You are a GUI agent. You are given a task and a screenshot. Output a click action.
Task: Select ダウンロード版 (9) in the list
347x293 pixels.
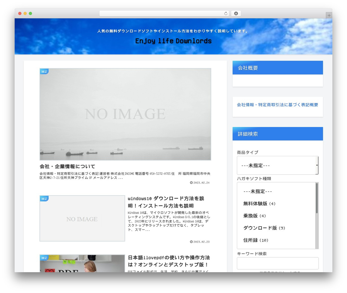click(x=264, y=228)
